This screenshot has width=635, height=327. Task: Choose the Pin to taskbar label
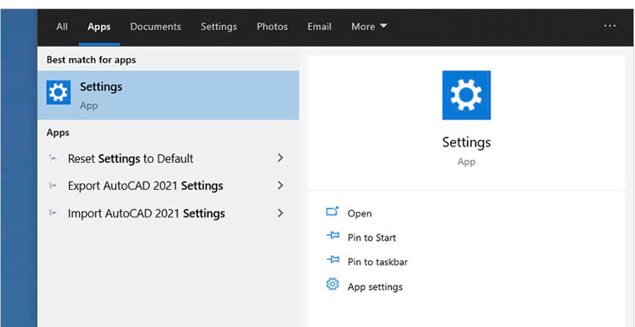click(x=378, y=262)
